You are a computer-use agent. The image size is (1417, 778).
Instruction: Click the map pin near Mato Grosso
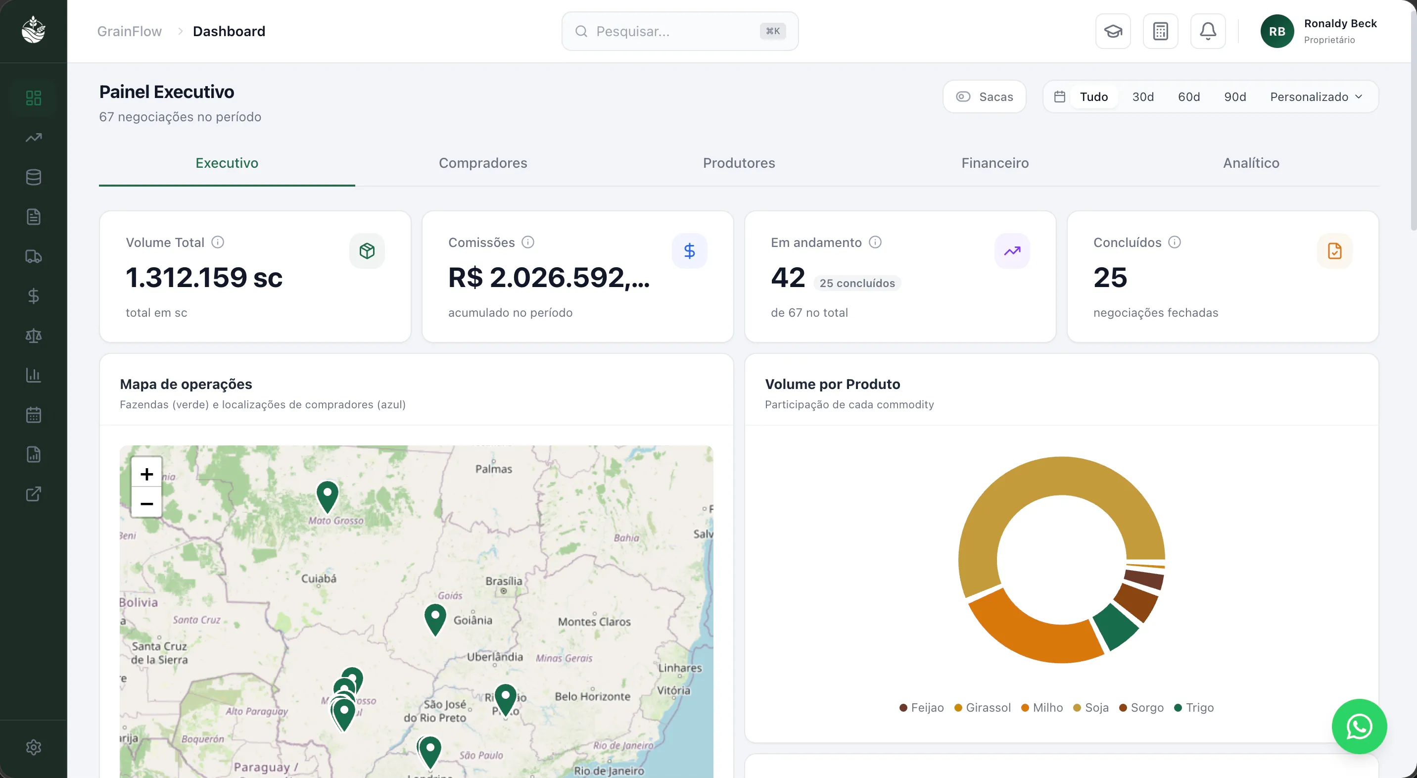328,497
